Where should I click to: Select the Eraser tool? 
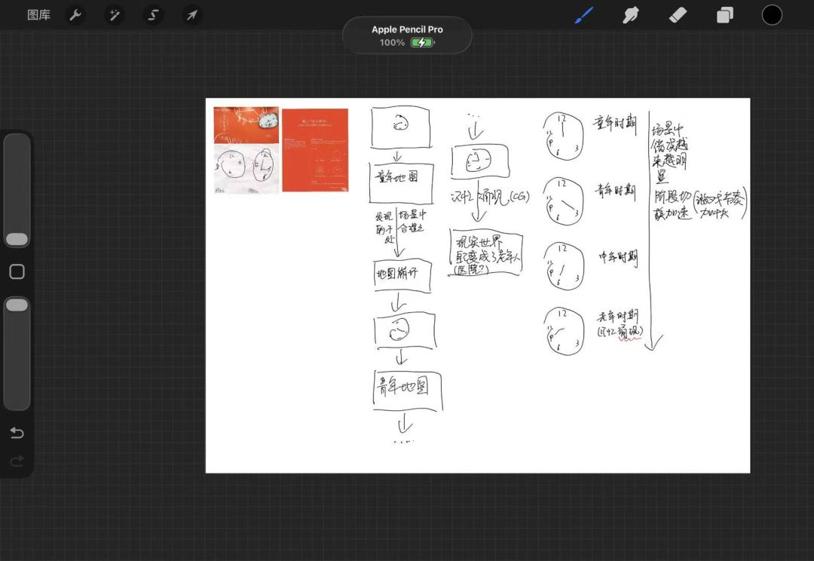[x=678, y=15]
